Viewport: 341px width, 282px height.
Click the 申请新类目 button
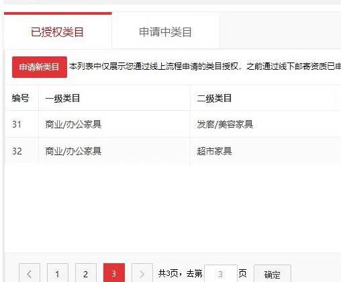pos(40,67)
